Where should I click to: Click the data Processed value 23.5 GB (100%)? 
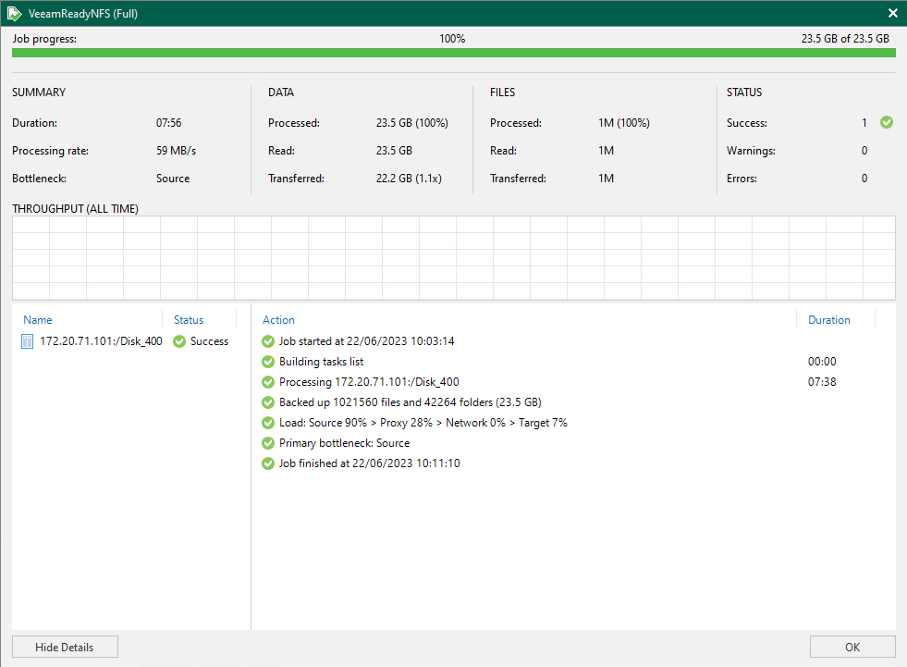[x=411, y=123]
